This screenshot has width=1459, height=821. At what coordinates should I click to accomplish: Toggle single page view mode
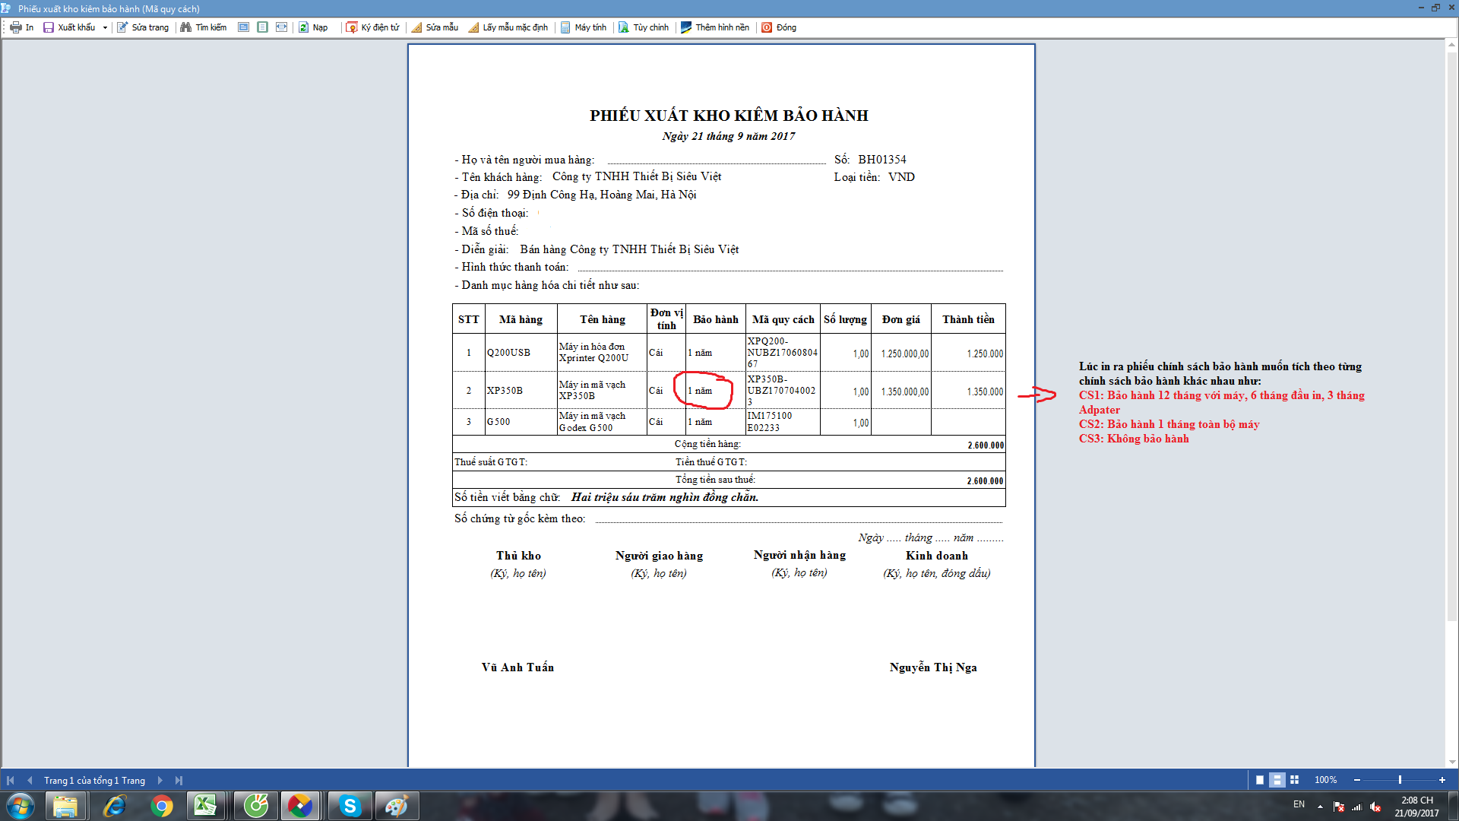[1260, 780]
